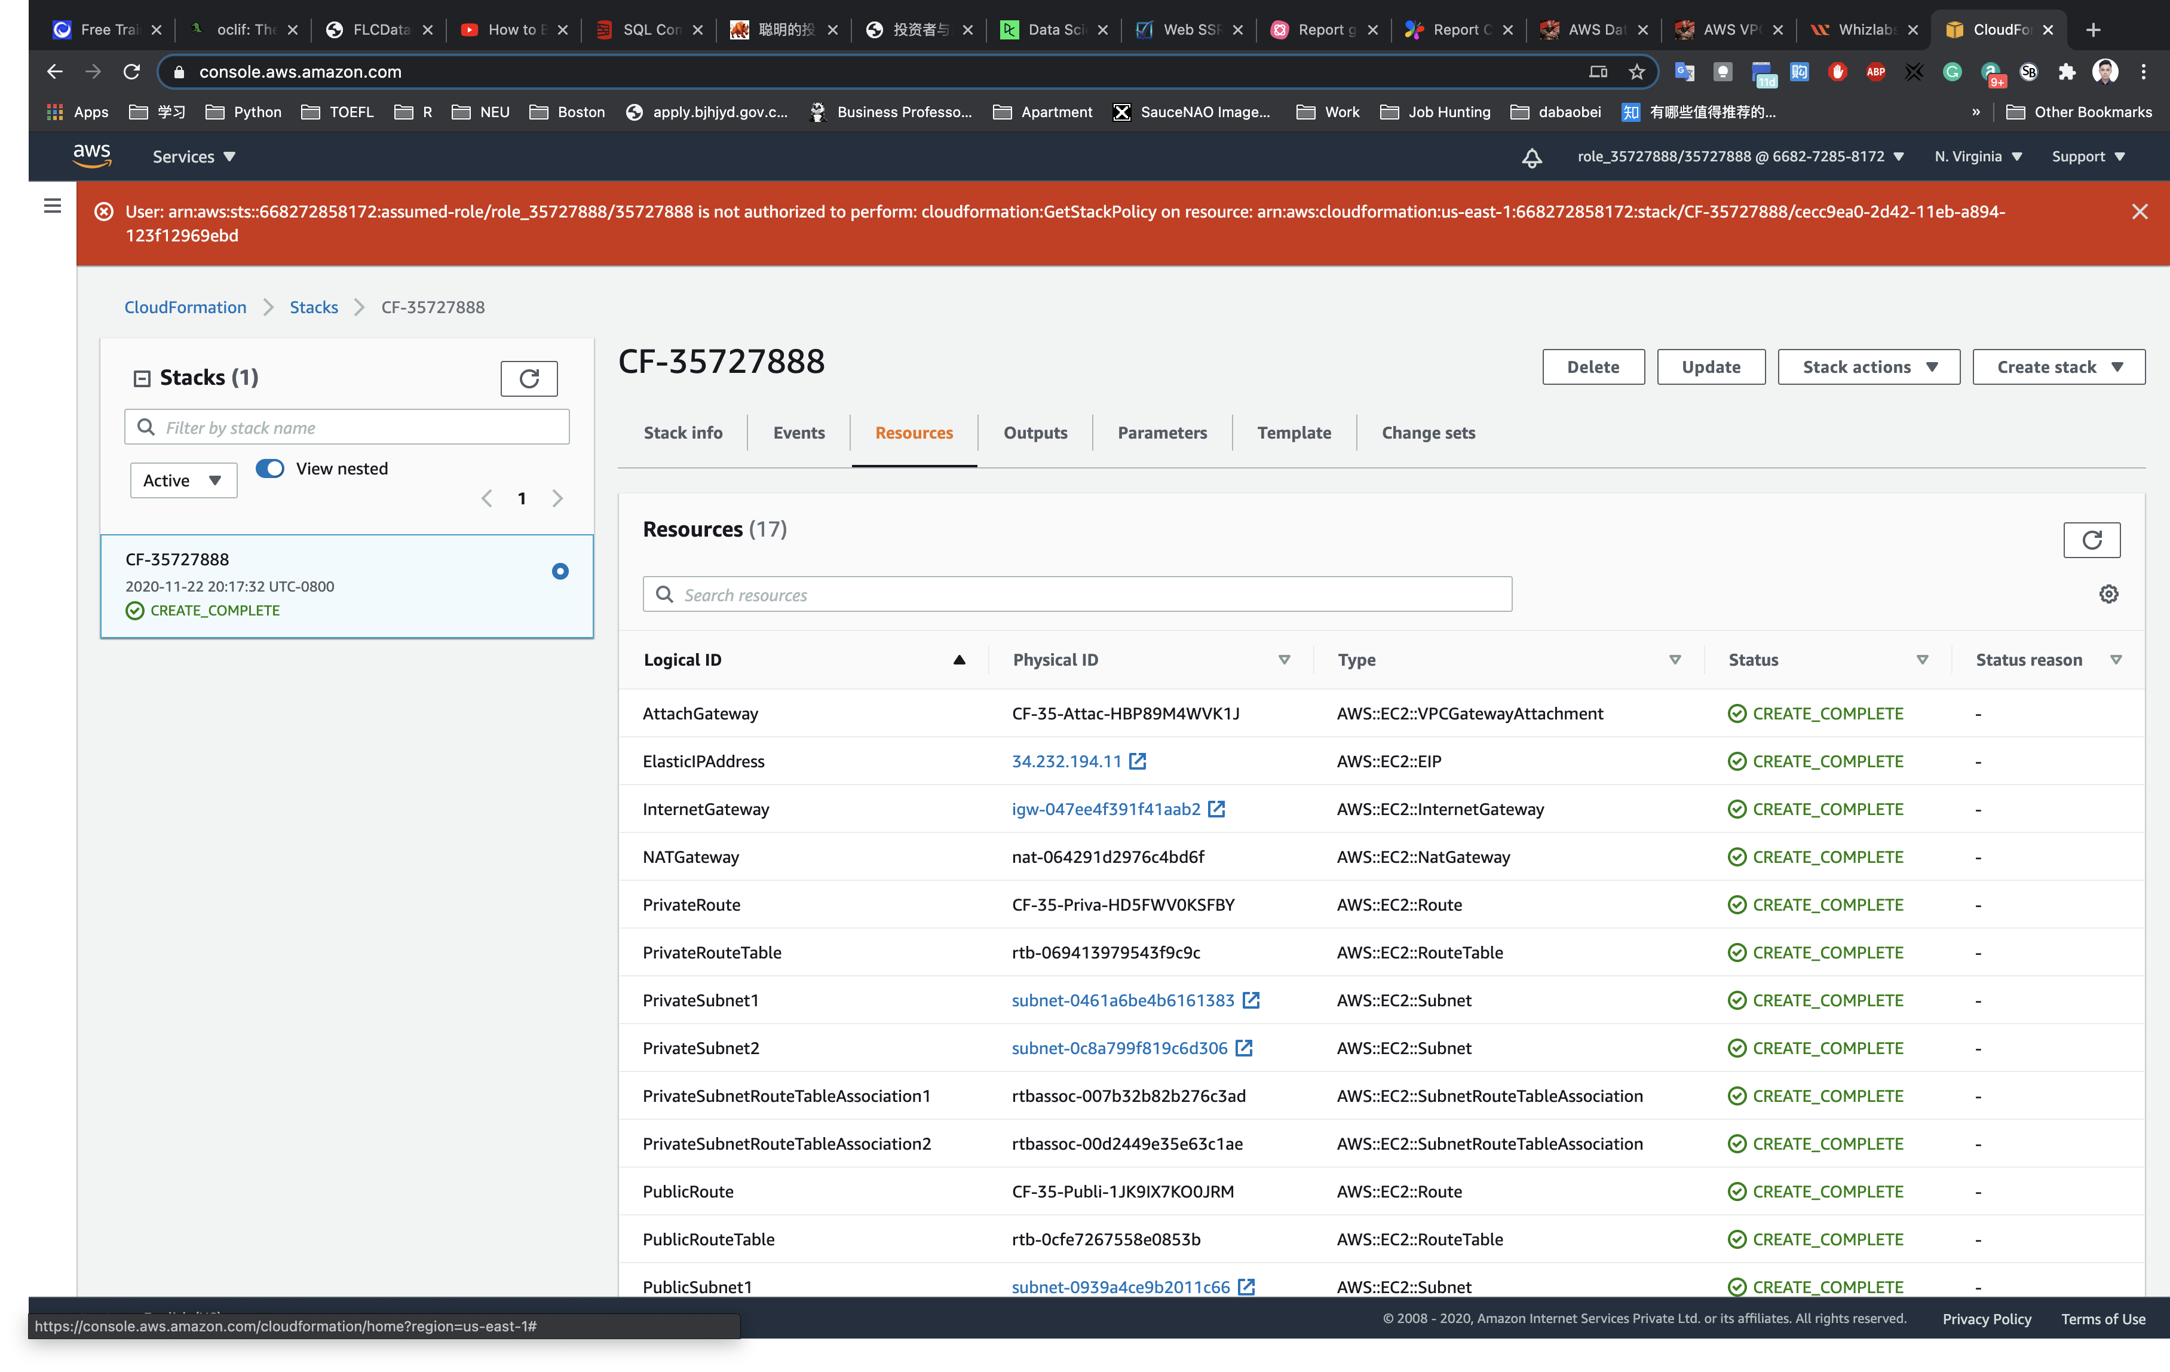Image resolution: width=2170 pixels, height=1372 pixels.
Task: Refresh the Stacks panel list
Action: [529, 379]
